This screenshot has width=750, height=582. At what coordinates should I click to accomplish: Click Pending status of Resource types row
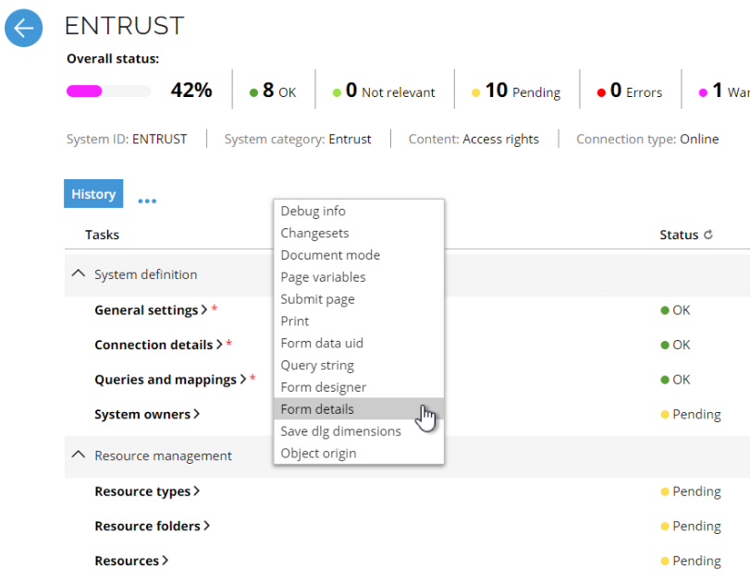pos(690,491)
